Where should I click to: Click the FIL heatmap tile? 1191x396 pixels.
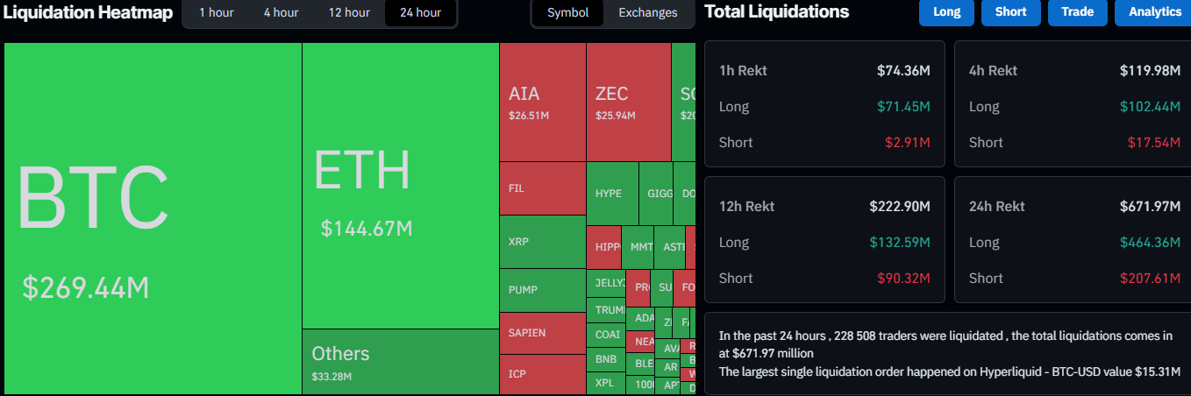click(542, 188)
